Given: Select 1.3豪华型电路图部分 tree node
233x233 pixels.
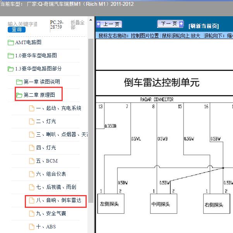Looking at the screenshot, I should click(38, 69).
